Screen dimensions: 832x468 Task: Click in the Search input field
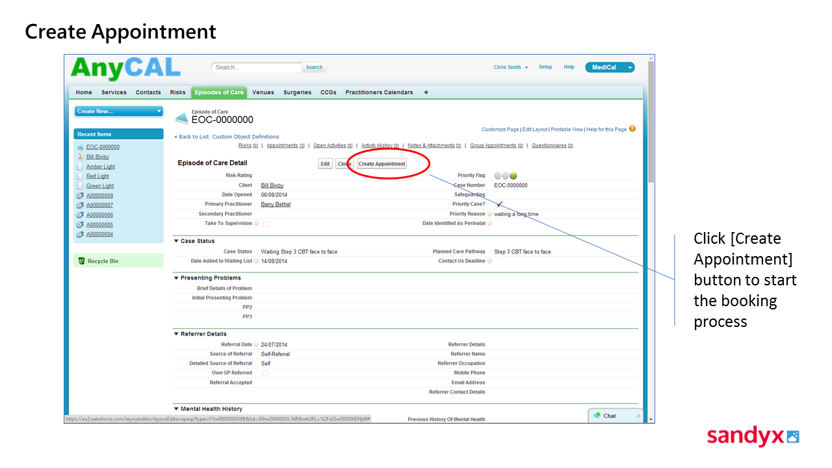[x=257, y=68]
